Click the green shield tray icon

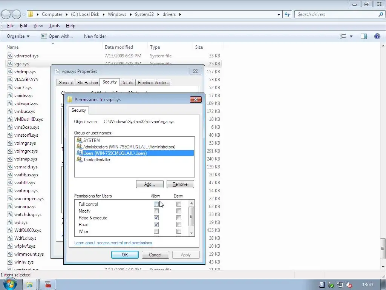click(331, 285)
